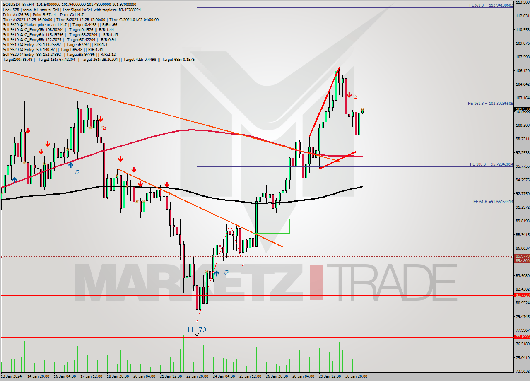This screenshot has height=381, width=530.
Task: Click the 'Point A:126.36' points line
Action: click(43, 14)
